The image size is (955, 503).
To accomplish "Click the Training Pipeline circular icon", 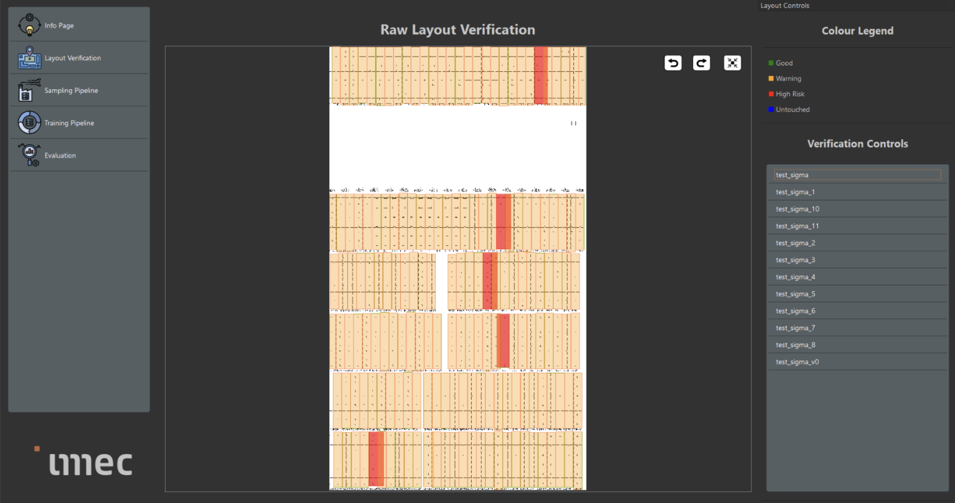I will coord(29,122).
